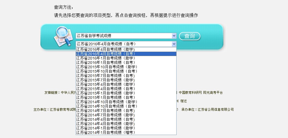Viewport: 288px width, 138px height.
Task: Select 江苏省2016年4月自考成绩（助学） in the list
Action: click(x=126, y=49)
